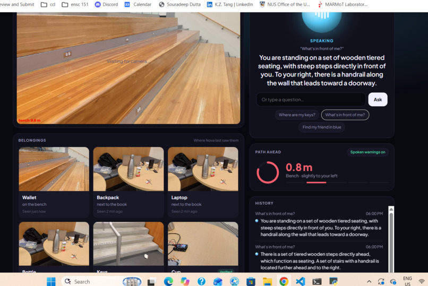Select first history entry about wooden tiered seating
The height and width of the screenshot is (286, 428).
pos(319,224)
